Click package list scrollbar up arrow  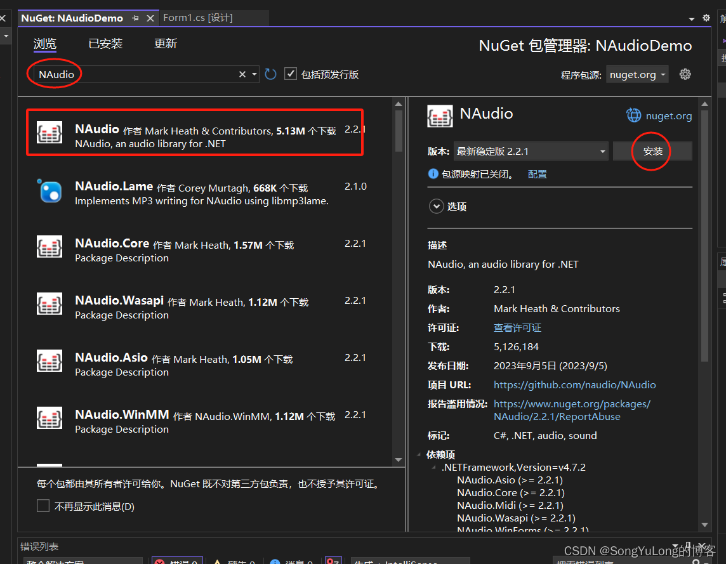[399, 104]
